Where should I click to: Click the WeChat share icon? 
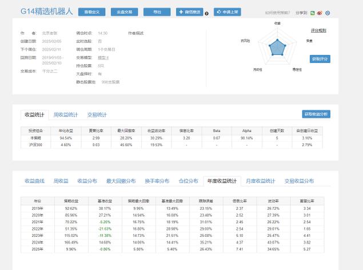pyautogui.click(x=313, y=12)
